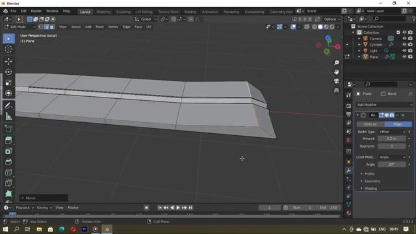416x234 pixels.
Task: Activate the Poly Build tool
Action: (x=8, y=194)
